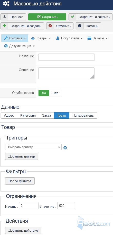Remove trigger with blue cross icon
This screenshot has width=113, height=235.
[65, 148]
